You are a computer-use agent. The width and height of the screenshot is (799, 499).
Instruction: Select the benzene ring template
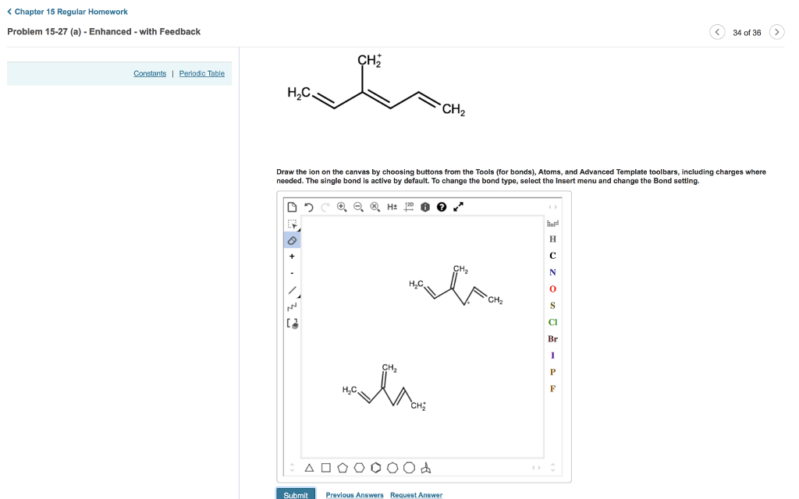(375, 468)
